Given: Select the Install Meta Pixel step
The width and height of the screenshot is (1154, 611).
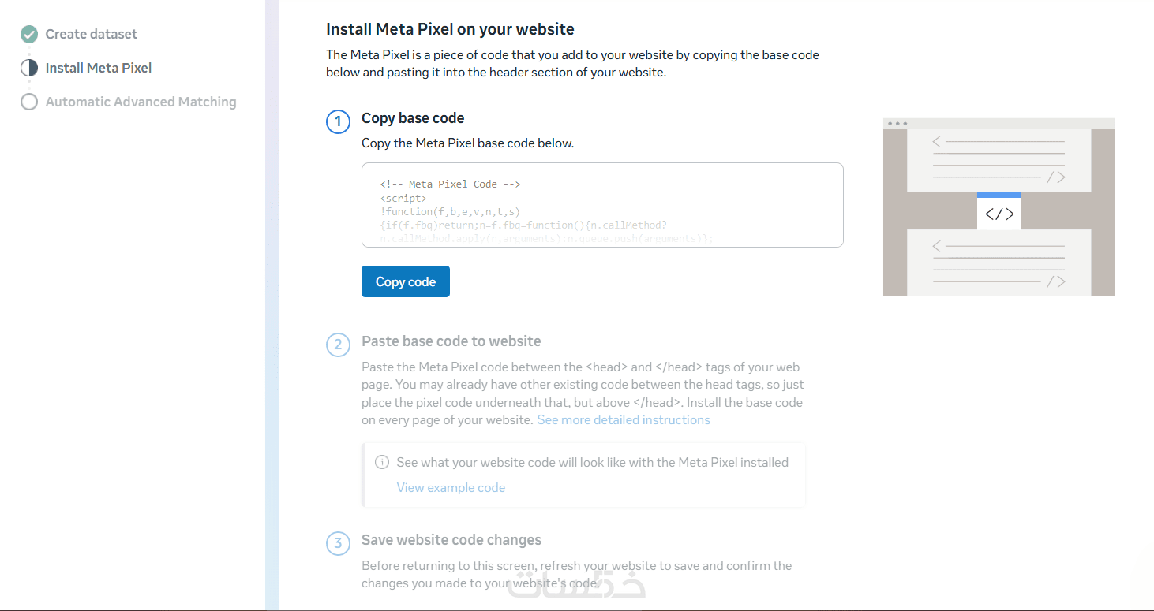Looking at the screenshot, I should [99, 68].
